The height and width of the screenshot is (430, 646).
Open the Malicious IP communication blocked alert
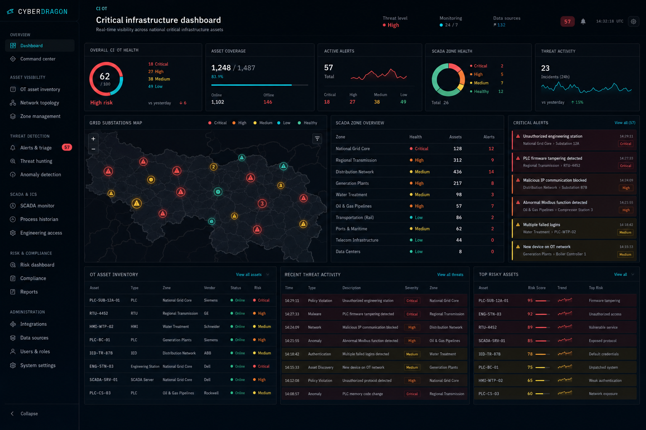(575, 184)
